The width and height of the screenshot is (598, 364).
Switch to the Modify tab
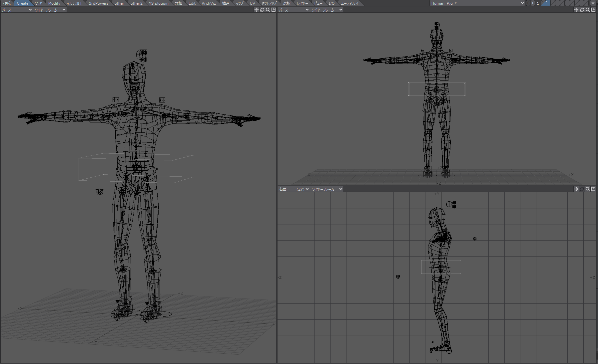coord(54,3)
